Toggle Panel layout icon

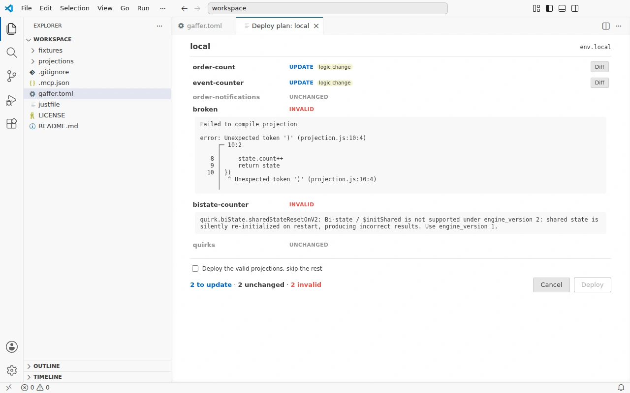point(562,8)
